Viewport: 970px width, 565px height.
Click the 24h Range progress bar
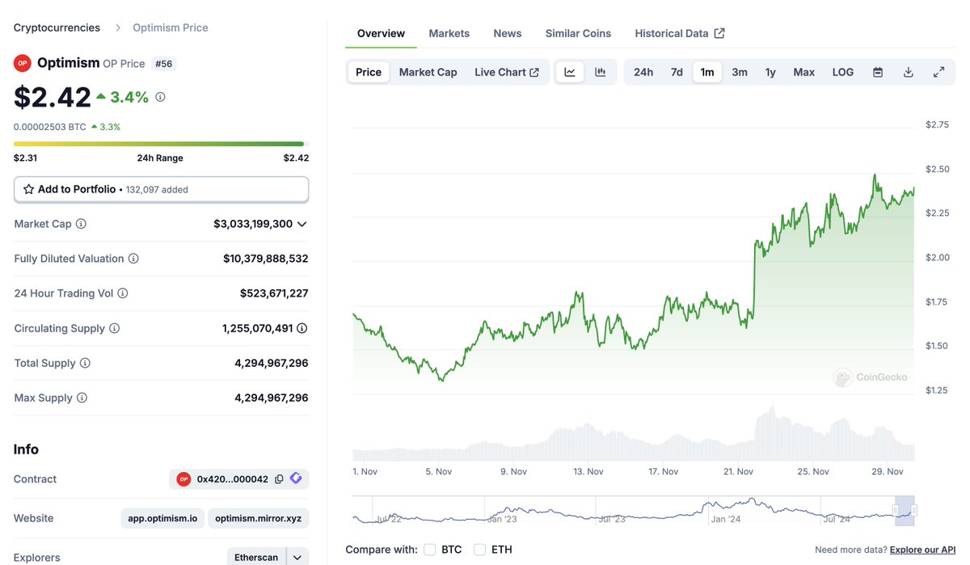161,144
